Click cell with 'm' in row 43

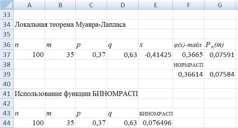(x=60, y=113)
